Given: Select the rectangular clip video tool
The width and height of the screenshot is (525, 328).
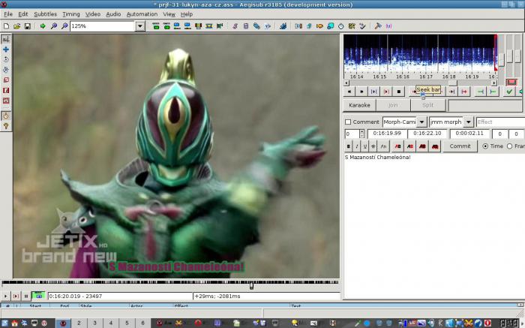Looking at the screenshot, I should (6, 91).
